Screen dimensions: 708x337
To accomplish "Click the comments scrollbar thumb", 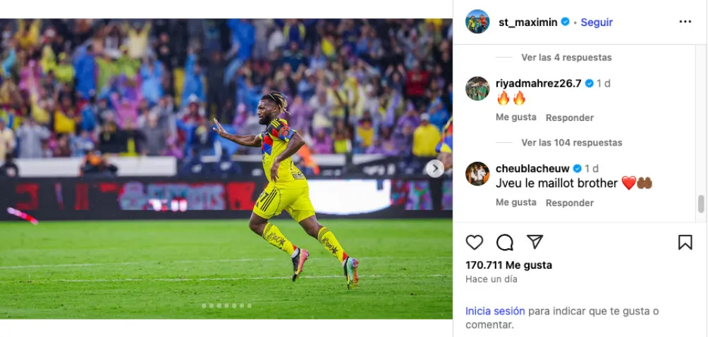I will click(701, 203).
